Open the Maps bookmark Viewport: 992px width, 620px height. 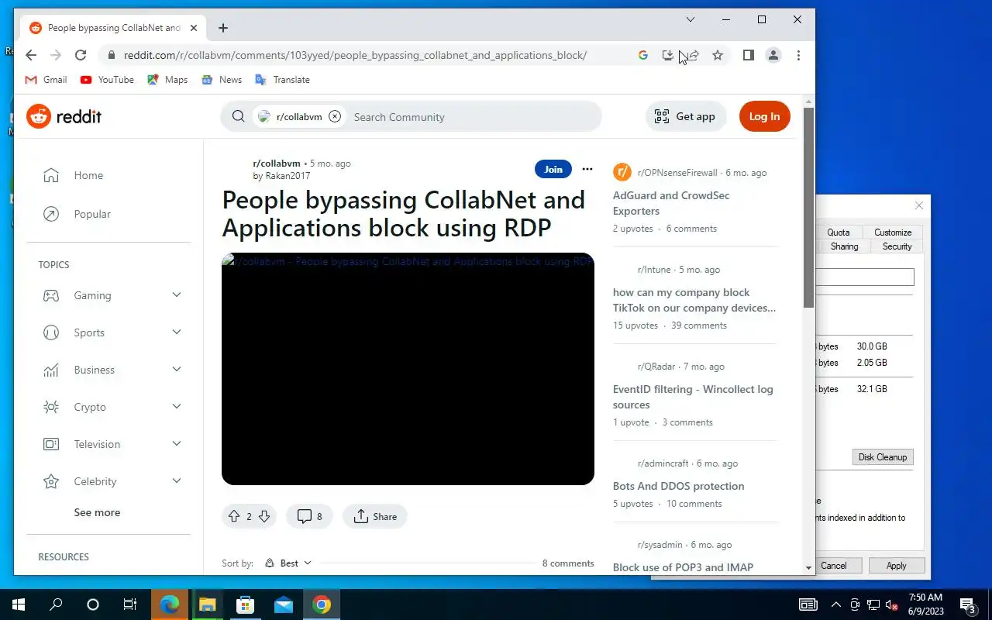167,80
